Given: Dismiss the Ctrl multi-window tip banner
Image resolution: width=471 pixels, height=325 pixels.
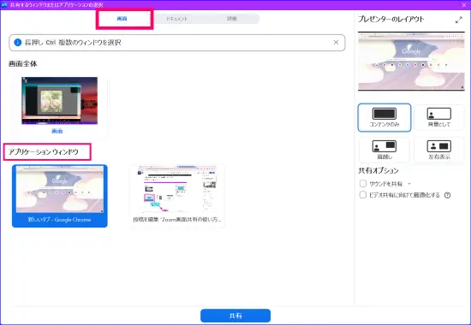Looking at the screenshot, I should [336, 42].
